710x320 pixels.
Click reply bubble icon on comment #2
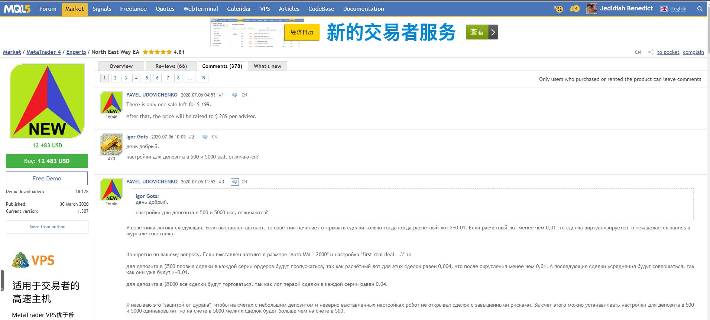tap(205, 137)
